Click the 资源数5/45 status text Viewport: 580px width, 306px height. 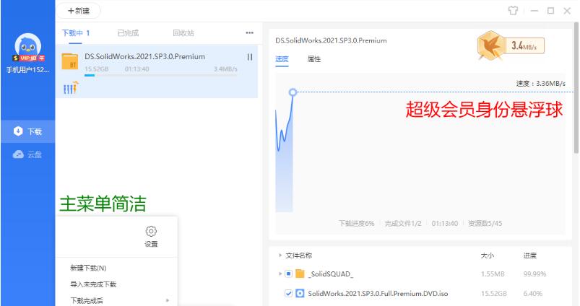click(485, 223)
